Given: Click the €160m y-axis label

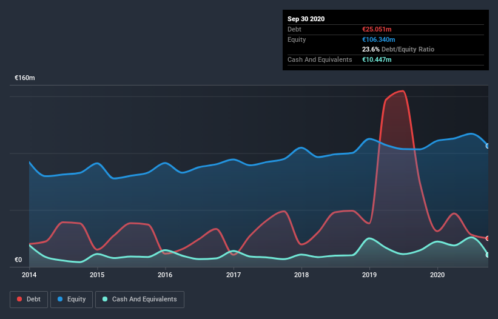Looking at the screenshot, I should coord(25,78).
